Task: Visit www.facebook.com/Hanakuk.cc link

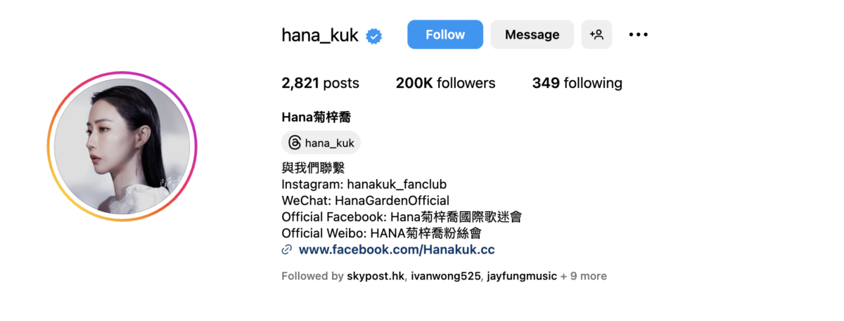Action: click(x=397, y=249)
